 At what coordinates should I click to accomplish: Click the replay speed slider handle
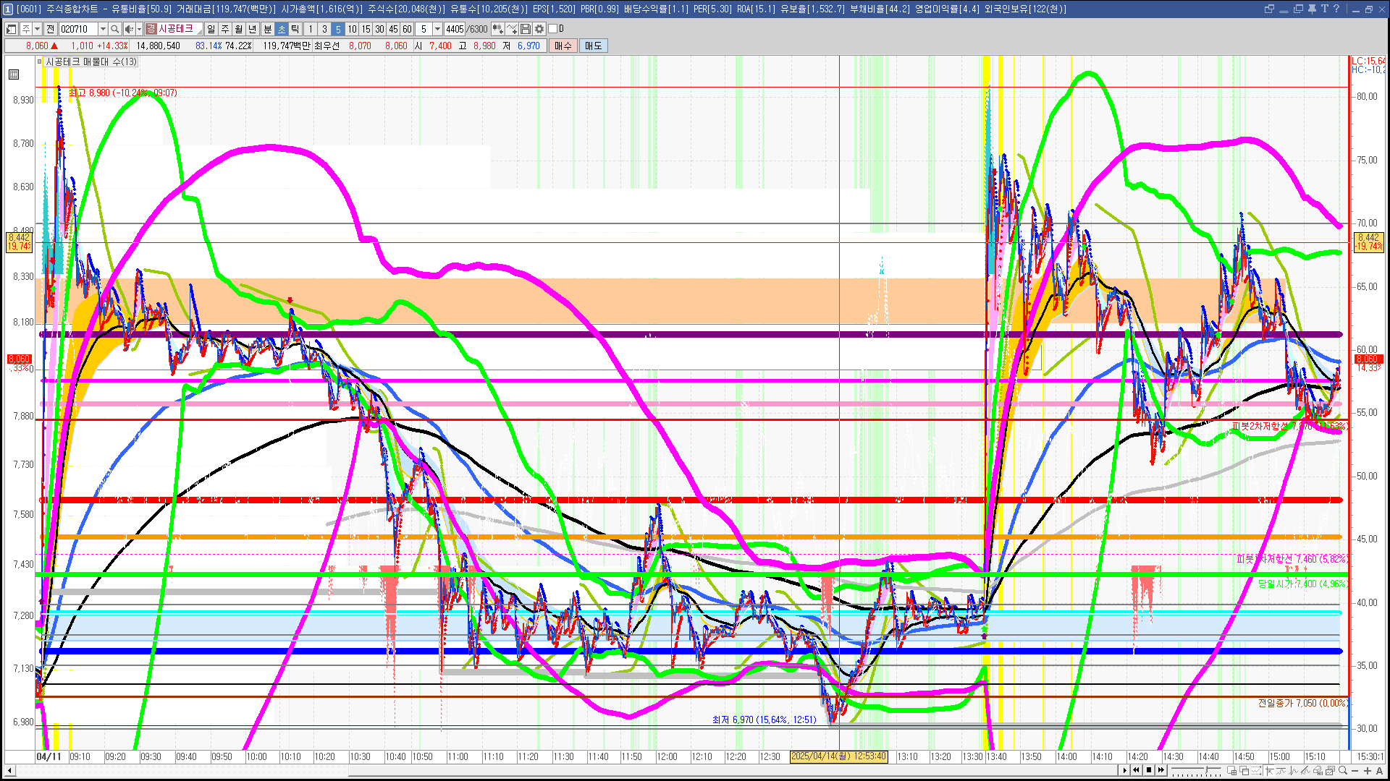click(1206, 769)
